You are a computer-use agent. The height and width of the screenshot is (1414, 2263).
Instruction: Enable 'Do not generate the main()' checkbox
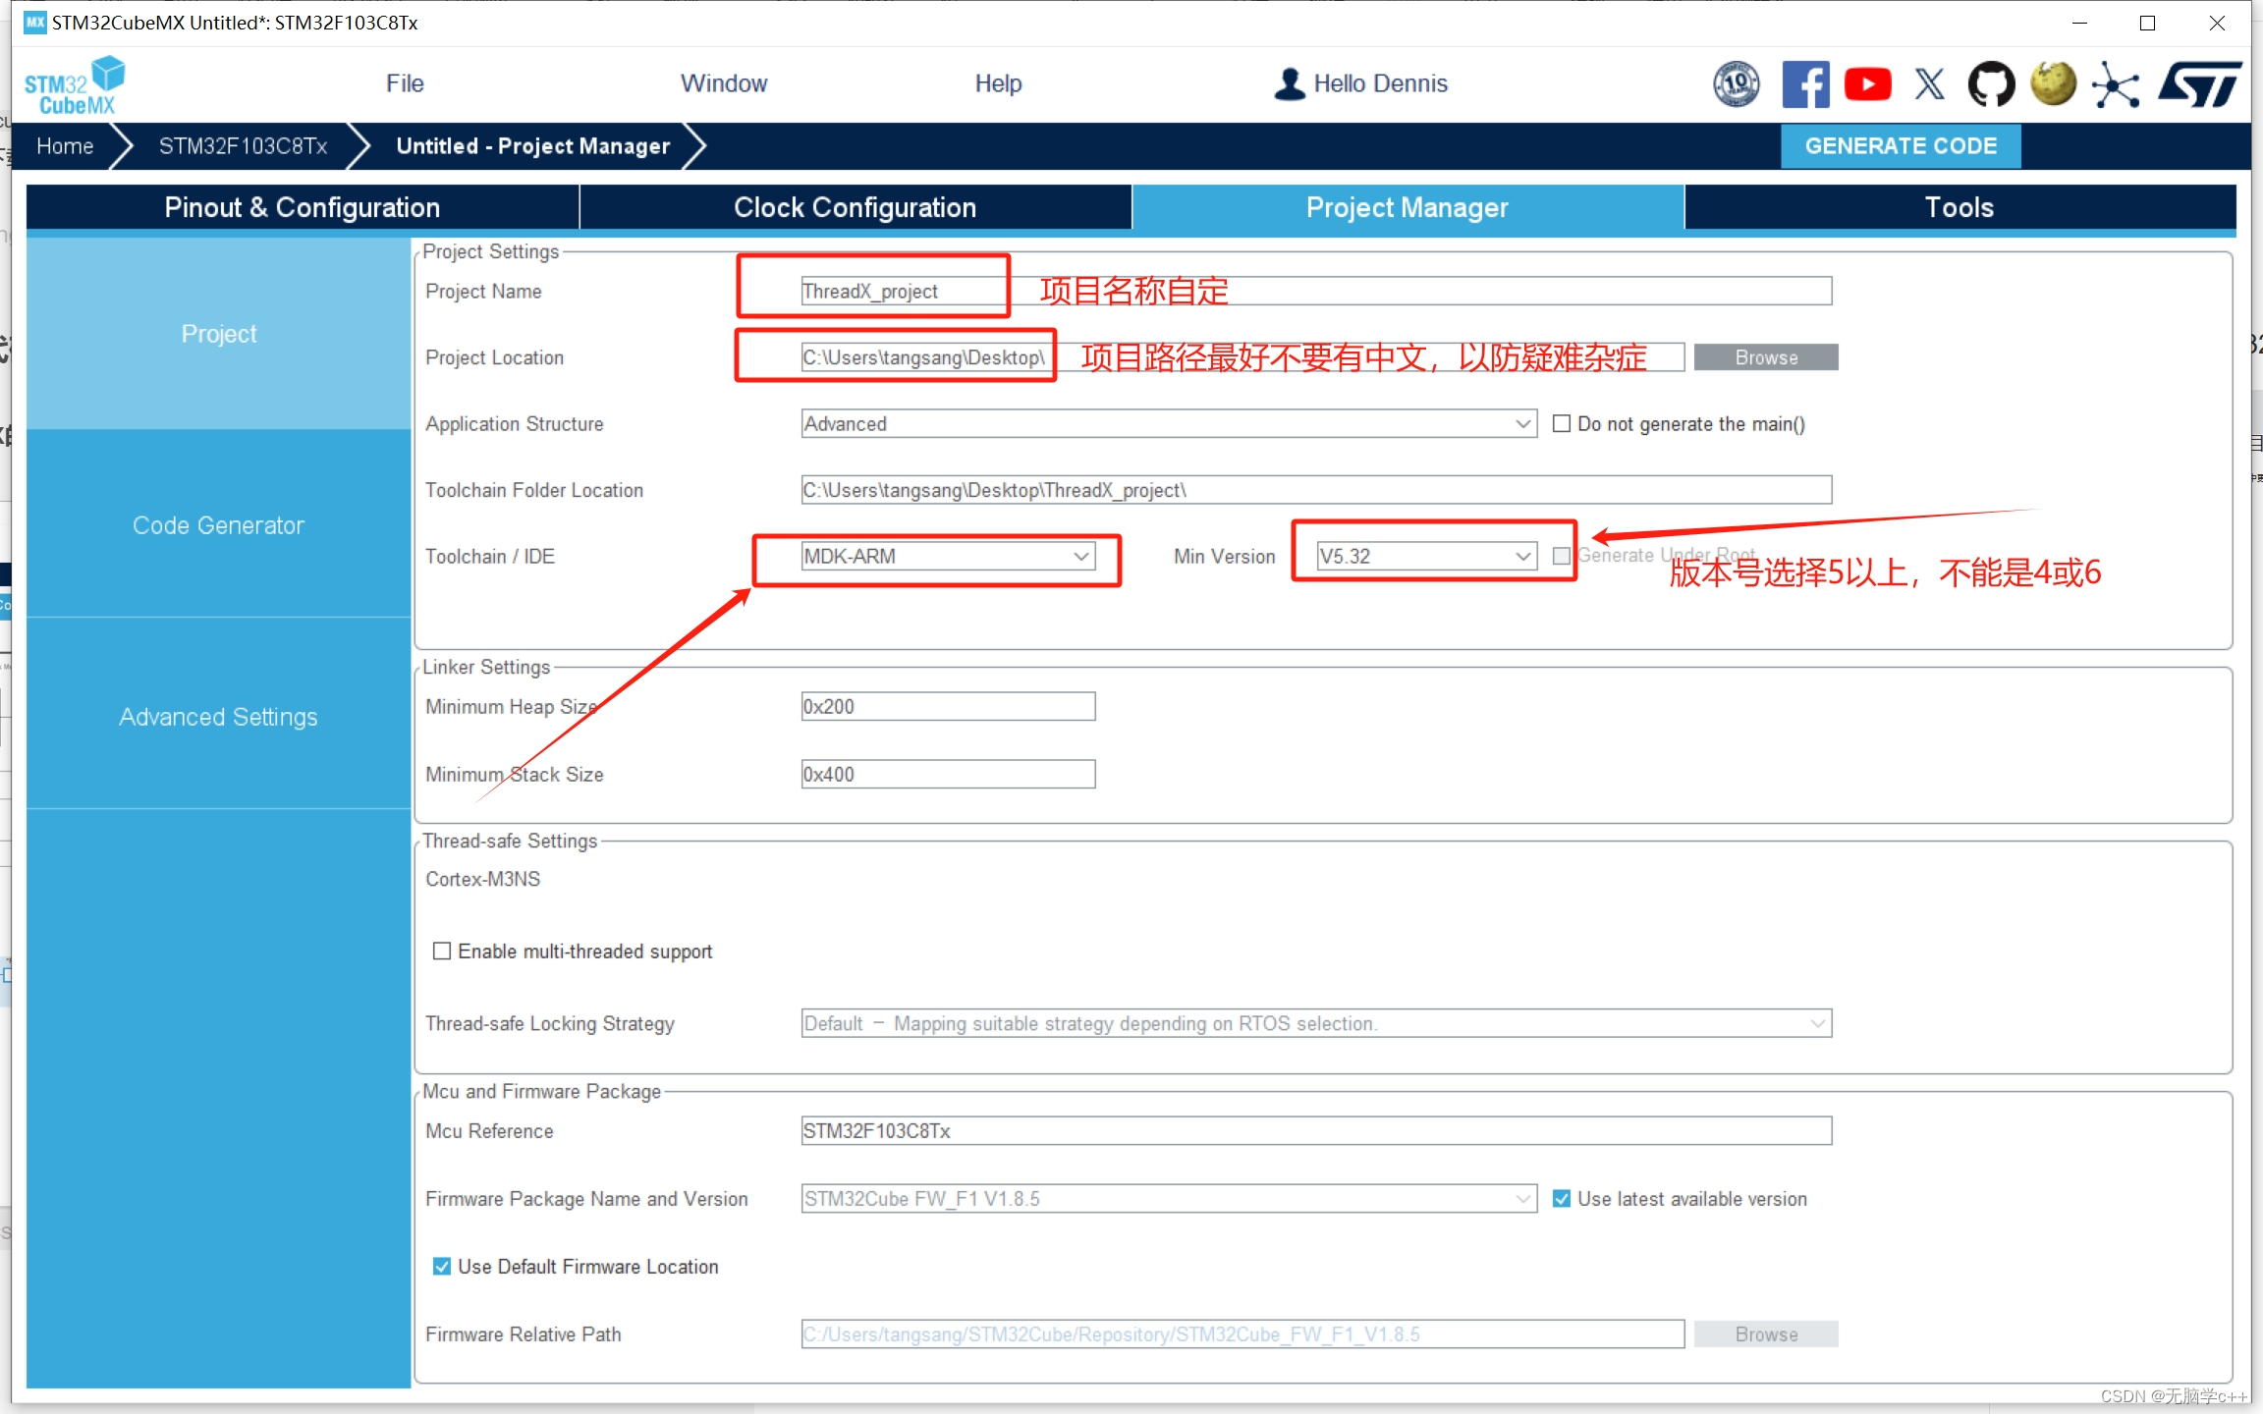[1561, 424]
